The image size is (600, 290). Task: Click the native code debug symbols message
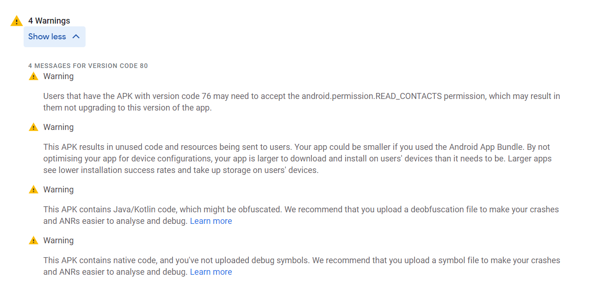click(x=302, y=266)
